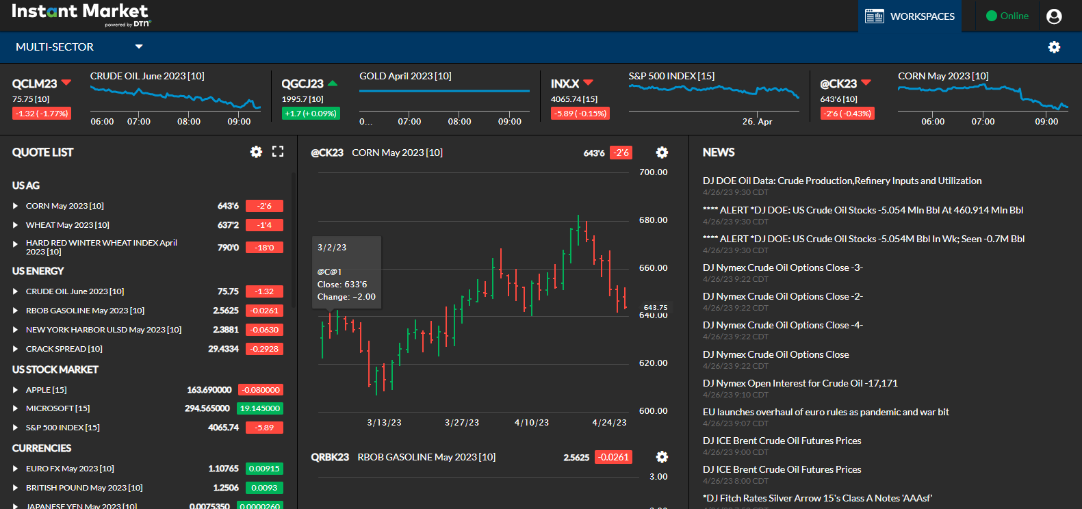Click the US AG section heading
This screenshot has height=509, width=1082.
[26, 185]
